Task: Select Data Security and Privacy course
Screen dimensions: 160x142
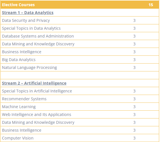Action: [x=26, y=20]
